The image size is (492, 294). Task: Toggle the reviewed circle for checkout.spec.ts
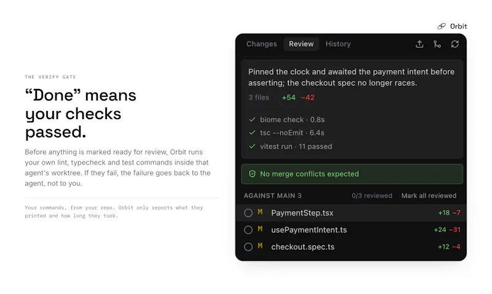tap(248, 247)
